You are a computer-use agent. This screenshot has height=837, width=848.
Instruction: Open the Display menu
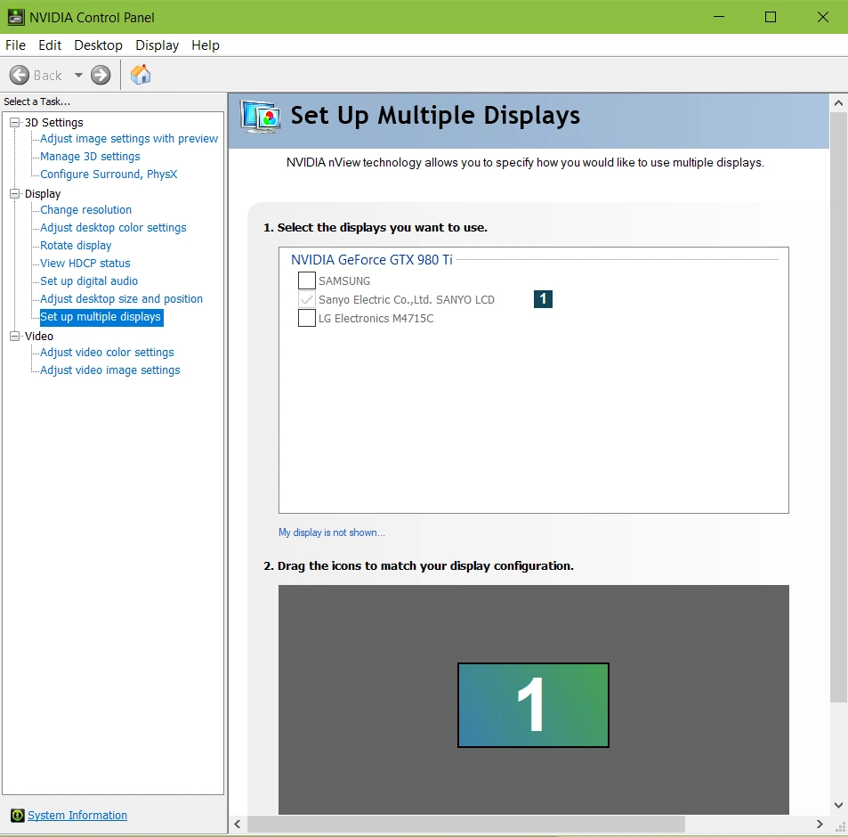157,45
